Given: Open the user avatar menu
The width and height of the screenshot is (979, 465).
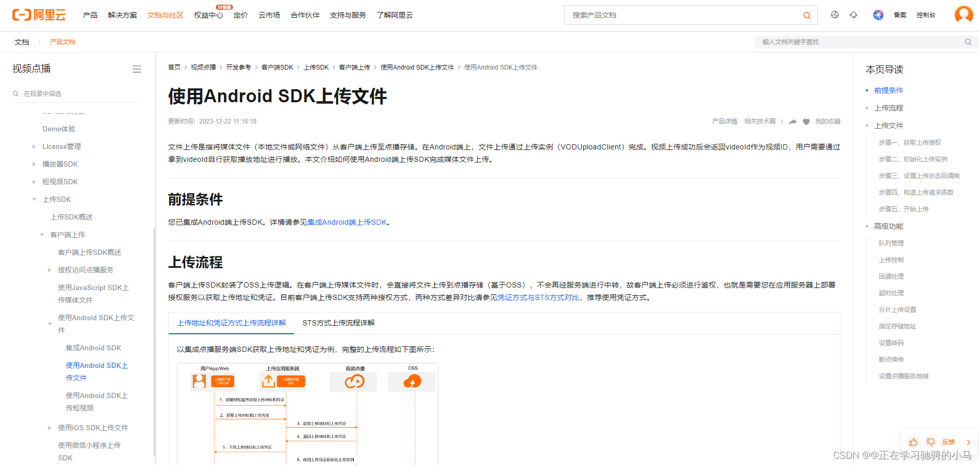Looking at the screenshot, I should coord(964,15).
